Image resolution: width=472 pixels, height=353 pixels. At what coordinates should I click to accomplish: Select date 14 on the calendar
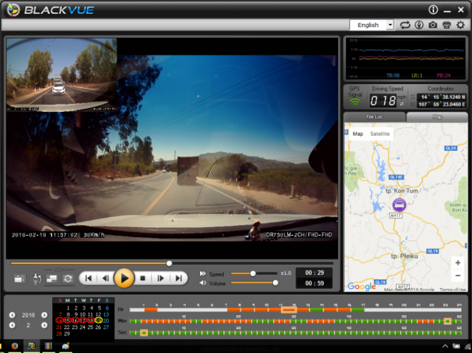[60, 320]
